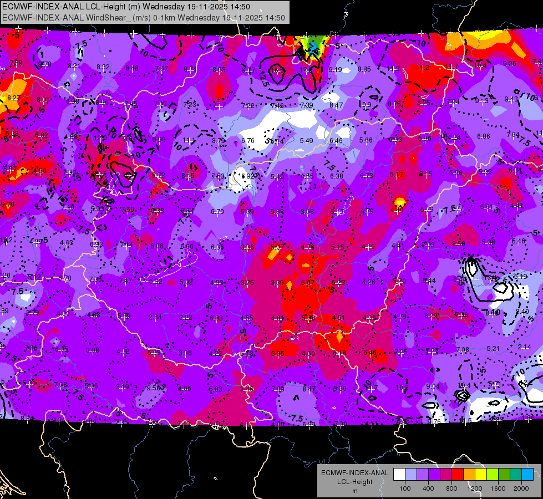Click the wind shear value '9.19'

[x=335, y=70]
